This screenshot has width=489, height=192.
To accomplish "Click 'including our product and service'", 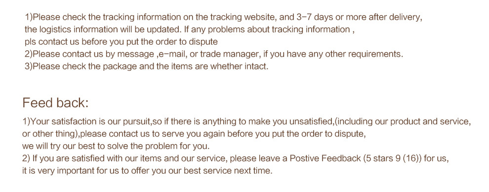I will [x=402, y=122].
